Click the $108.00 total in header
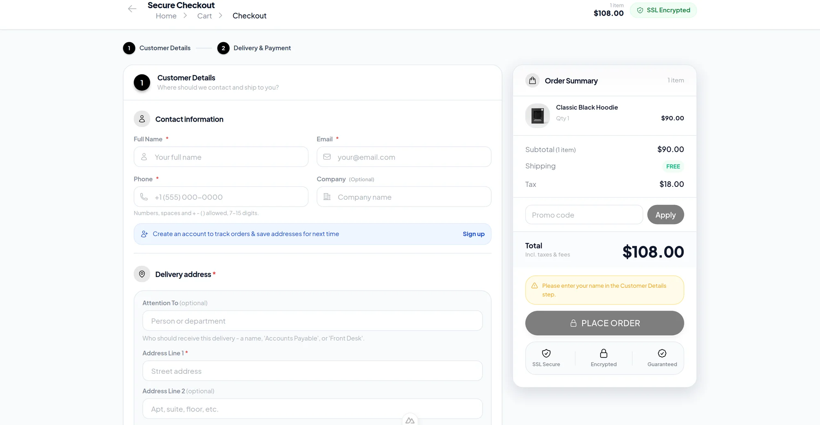Viewport: 820px width, 425px height. 608,13
